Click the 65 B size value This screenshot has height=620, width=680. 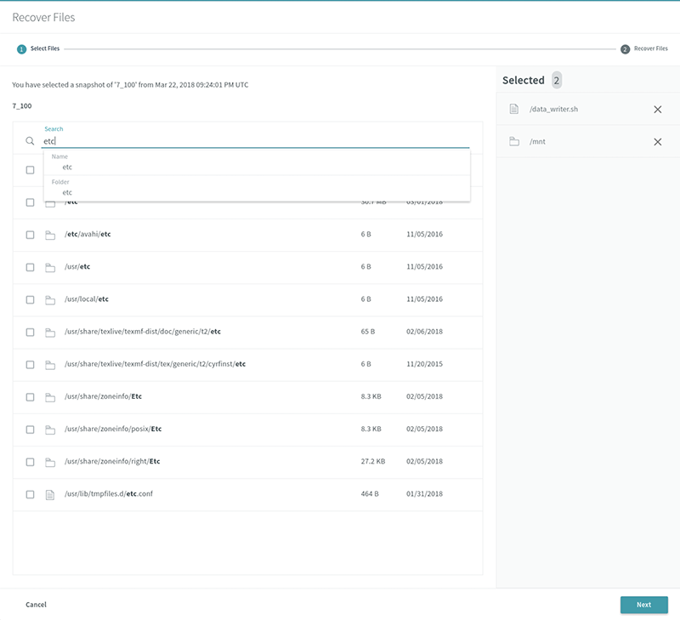click(368, 332)
